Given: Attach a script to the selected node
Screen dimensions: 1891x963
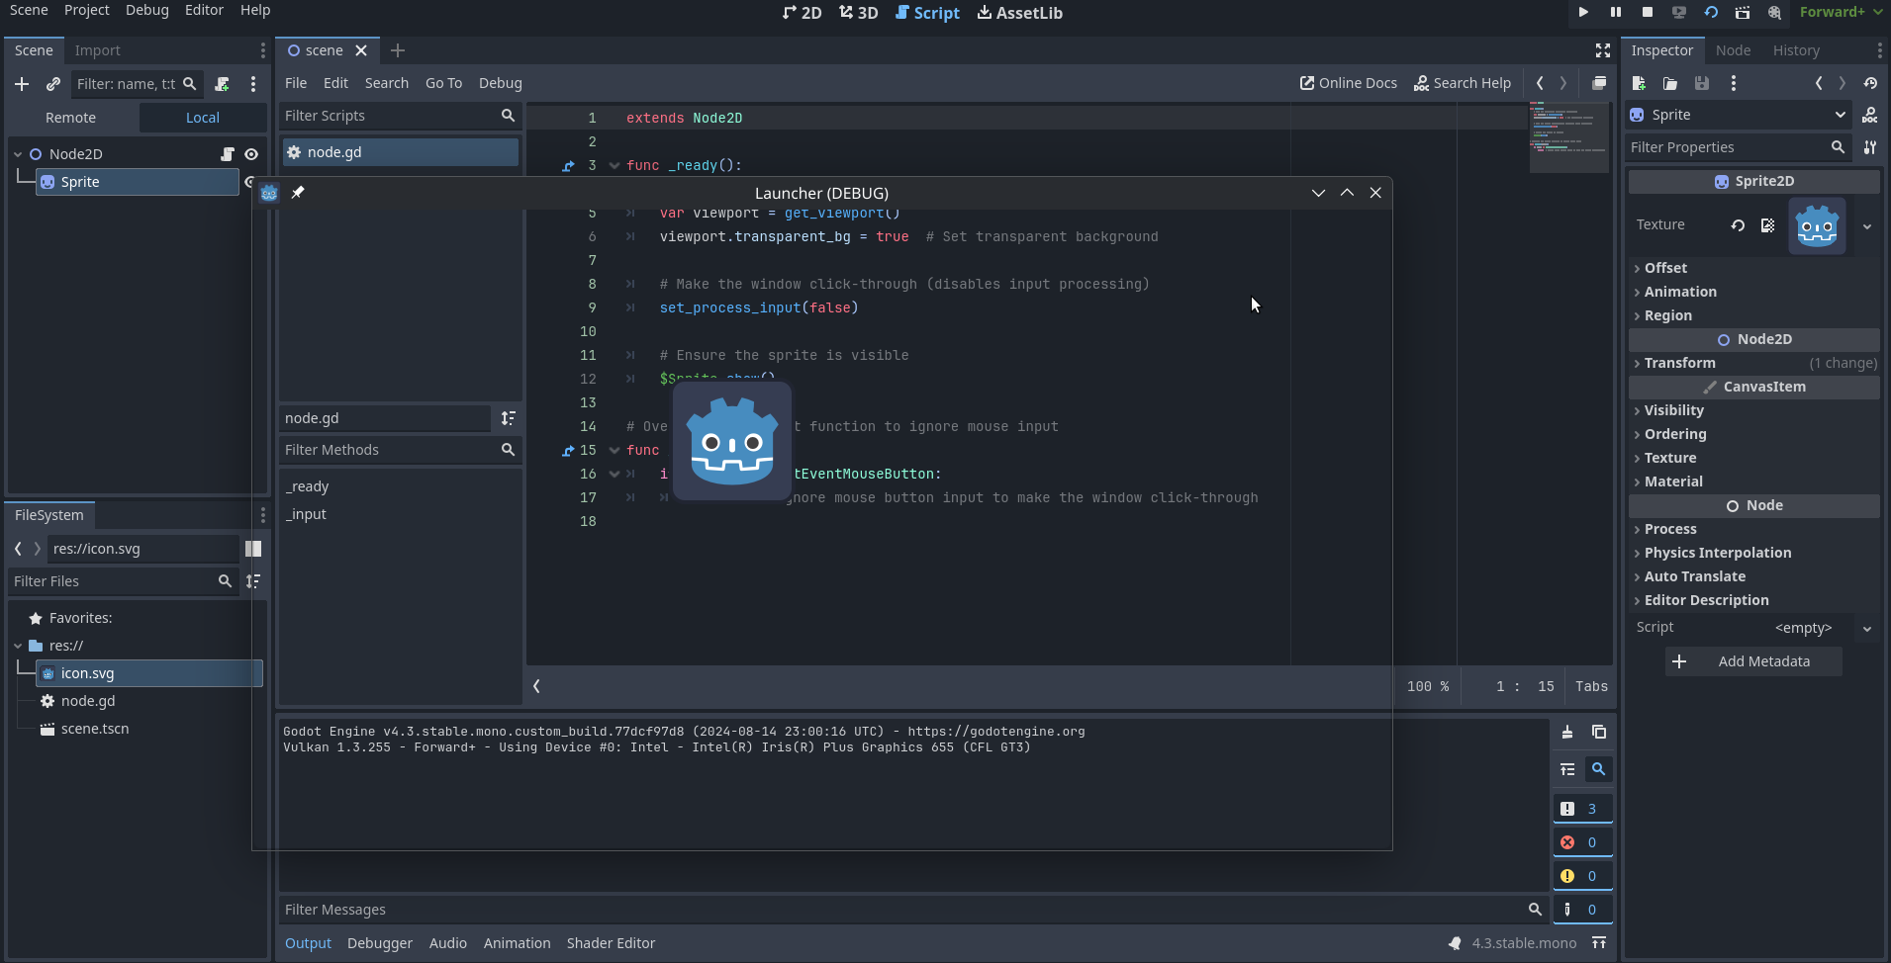Looking at the screenshot, I should [x=222, y=84].
